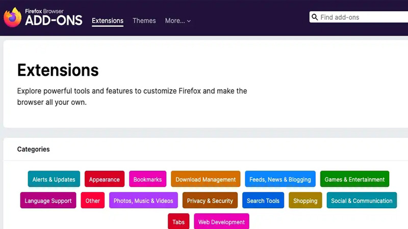Image resolution: width=408 pixels, height=229 pixels.
Task: Open Privacy & Security category
Action: 210,201
